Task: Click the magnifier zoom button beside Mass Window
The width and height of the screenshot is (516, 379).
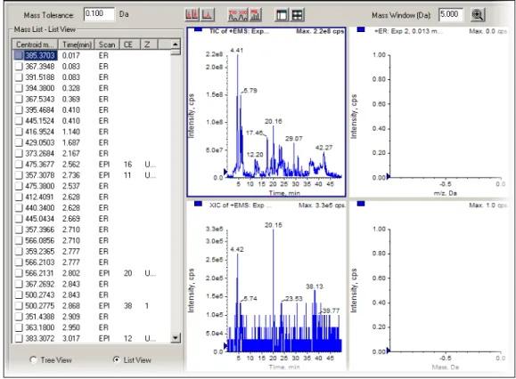Action: click(478, 15)
